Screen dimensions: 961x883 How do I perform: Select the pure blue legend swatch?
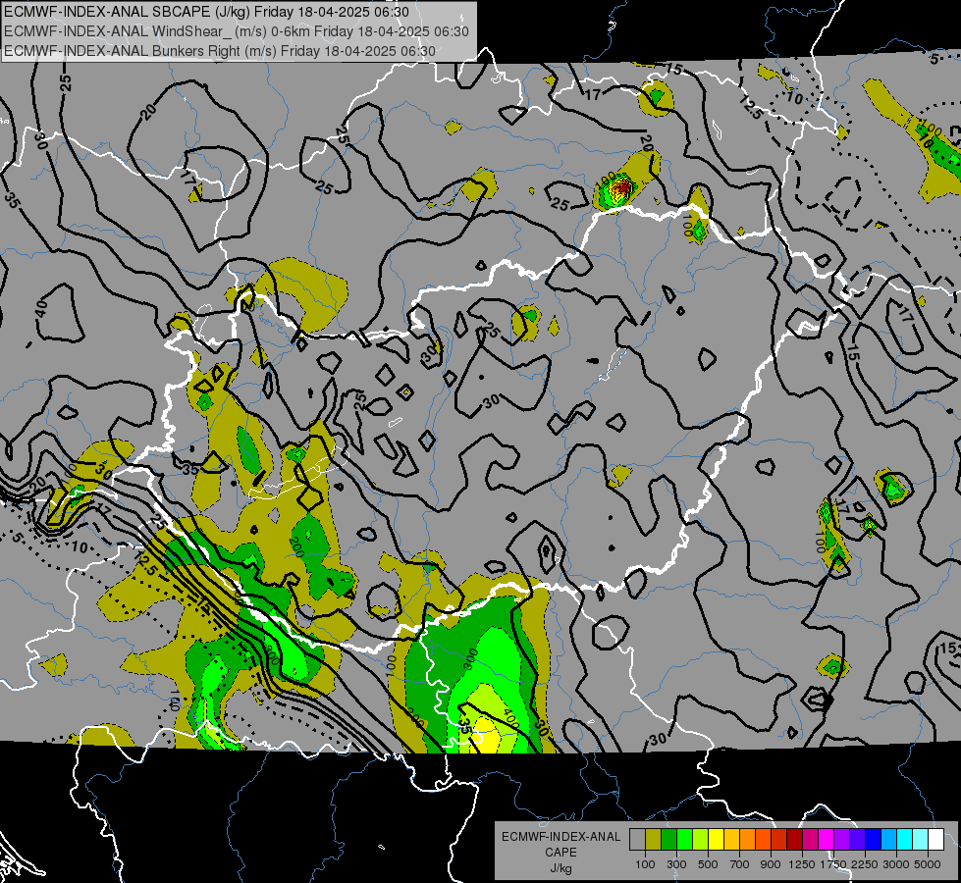[x=874, y=840]
